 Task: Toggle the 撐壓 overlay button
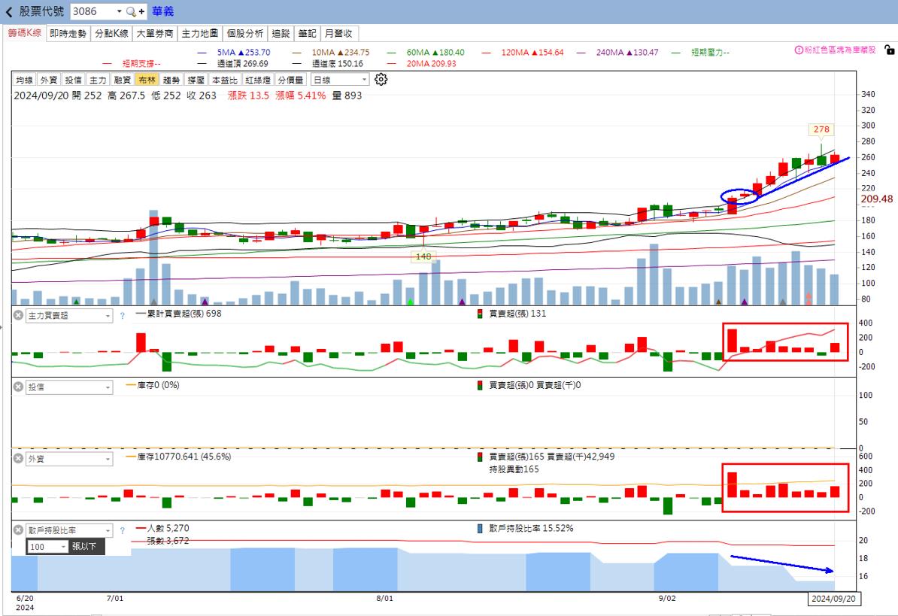click(x=196, y=80)
